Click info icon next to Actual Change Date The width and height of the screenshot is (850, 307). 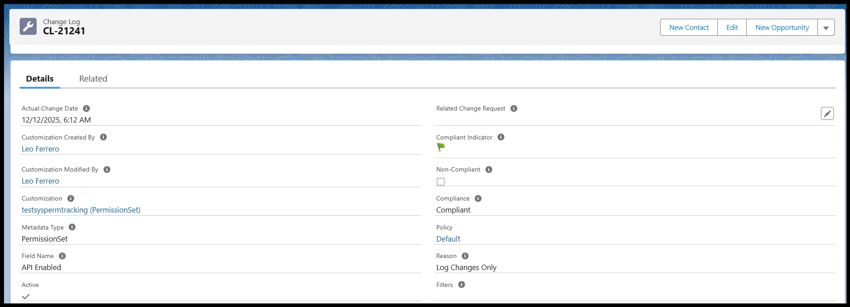87,108
